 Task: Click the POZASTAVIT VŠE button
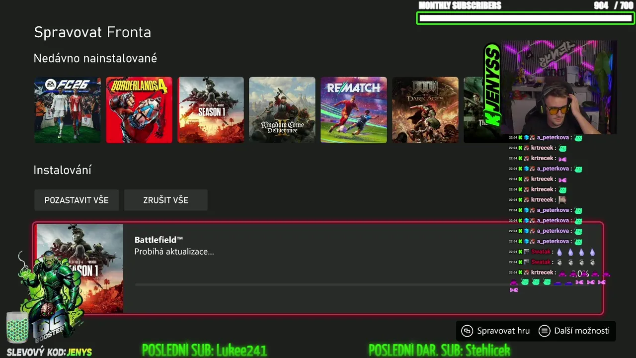pos(77,200)
